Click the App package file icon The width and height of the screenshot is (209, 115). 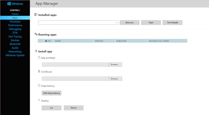(39, 57)
